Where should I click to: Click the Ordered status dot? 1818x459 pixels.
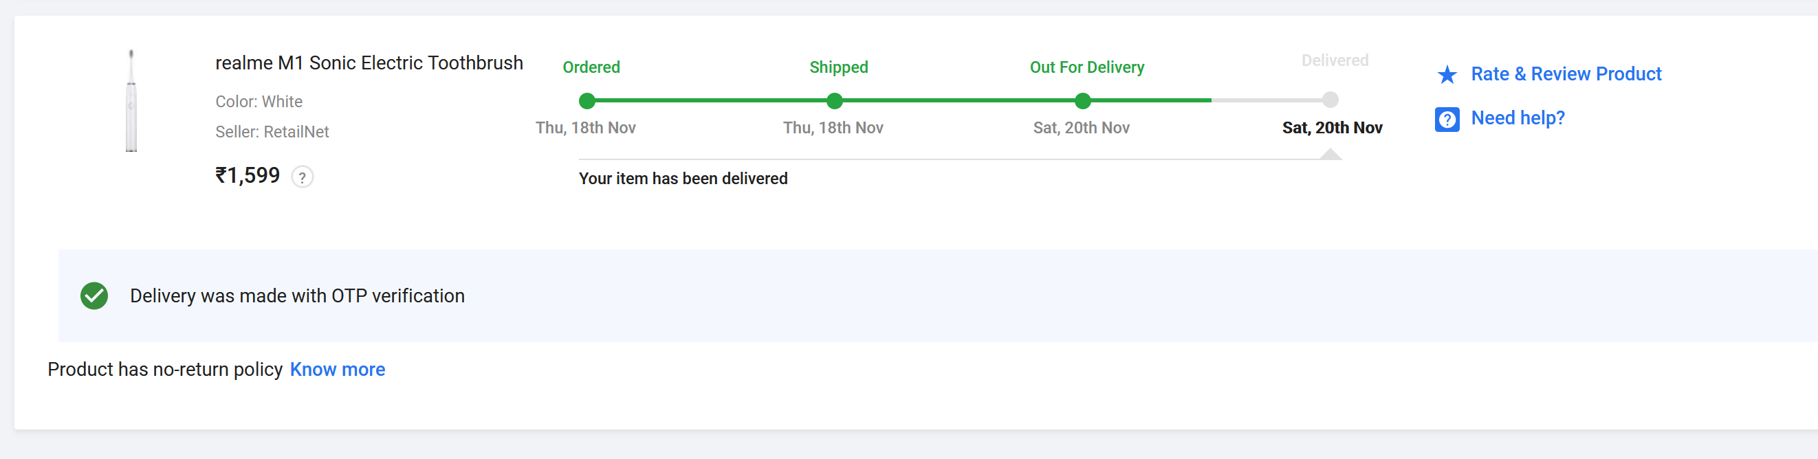click(x=587, y=101)
